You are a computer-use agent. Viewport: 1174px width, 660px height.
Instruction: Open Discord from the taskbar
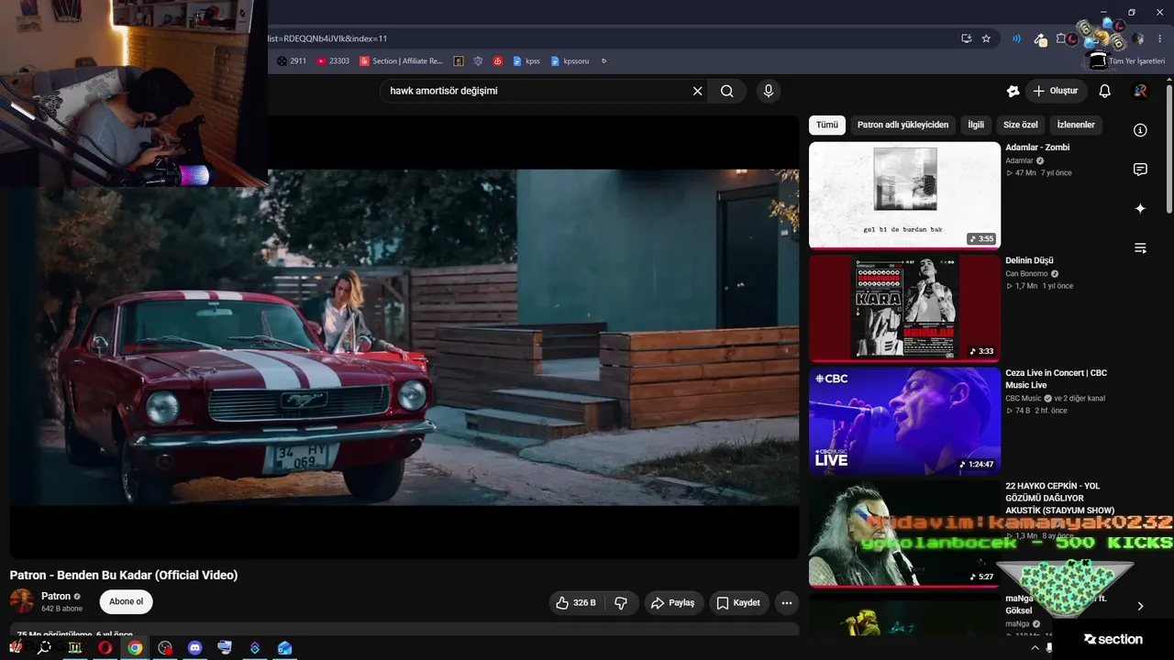(x=194, y=648)
